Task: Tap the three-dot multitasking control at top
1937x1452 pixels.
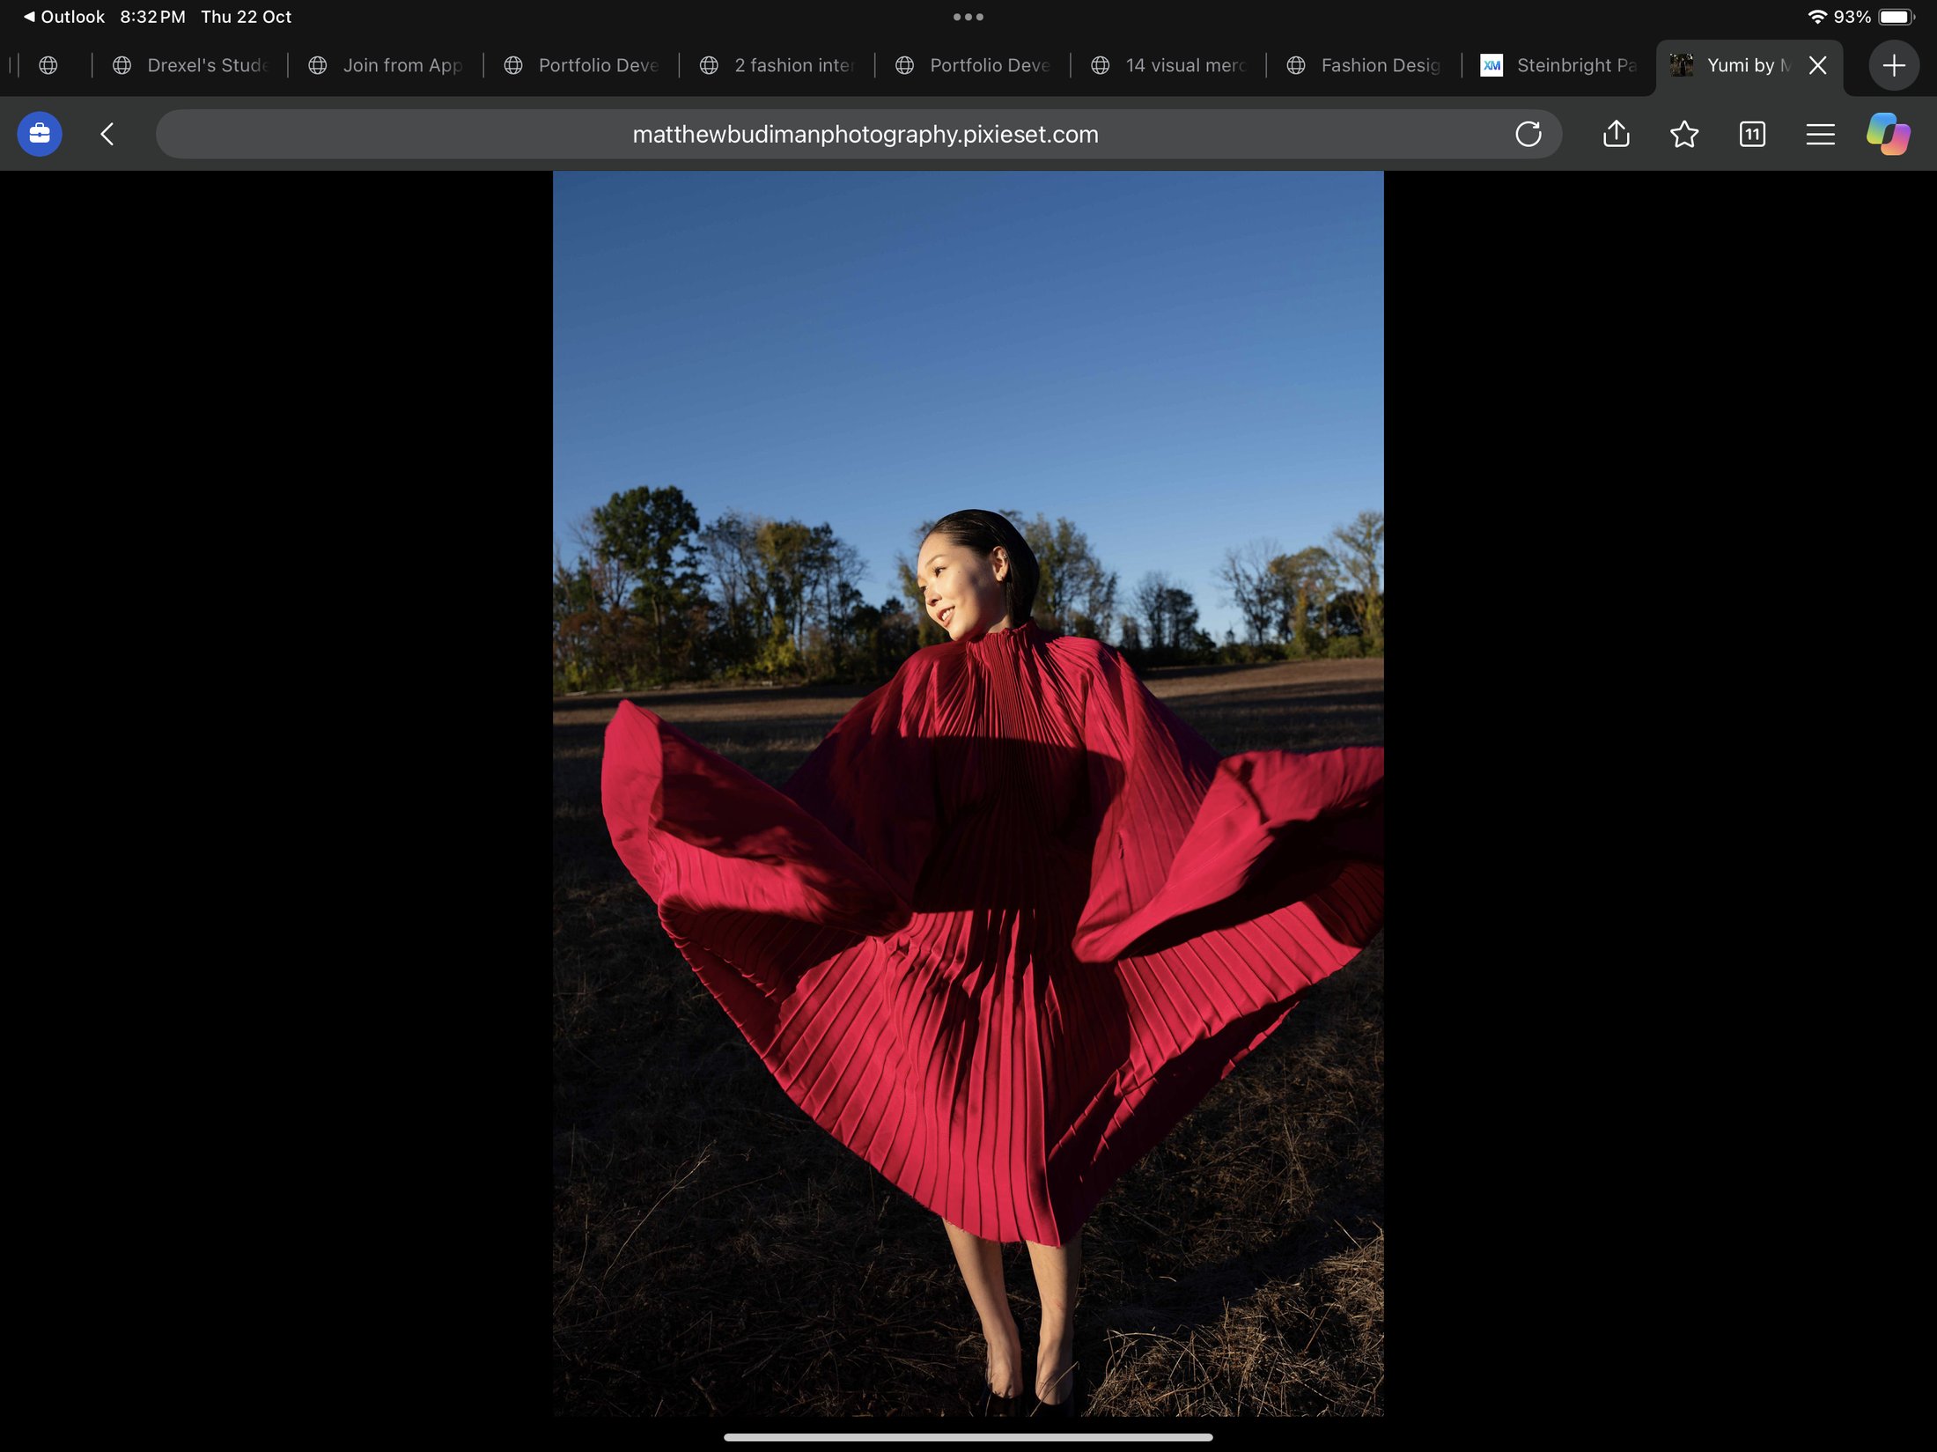Action: pos(968,17)
